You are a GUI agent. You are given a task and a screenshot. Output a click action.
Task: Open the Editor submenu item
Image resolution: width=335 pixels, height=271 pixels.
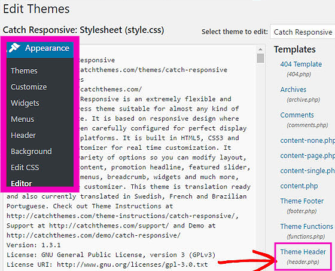[x=22, y=183]
